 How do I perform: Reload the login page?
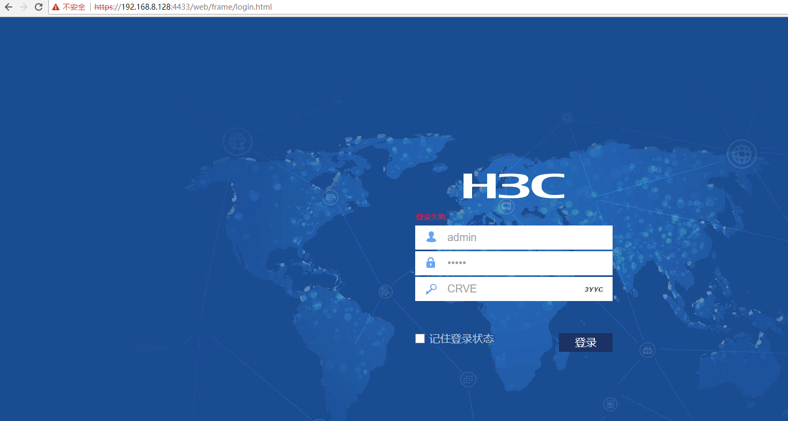pyautogui.click(x=39, y=7)
